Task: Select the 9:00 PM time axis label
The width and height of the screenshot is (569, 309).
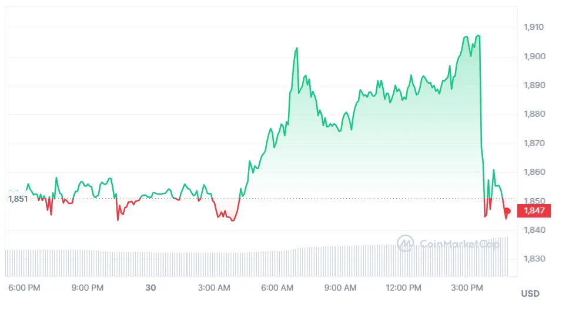Action: [88, 288]
